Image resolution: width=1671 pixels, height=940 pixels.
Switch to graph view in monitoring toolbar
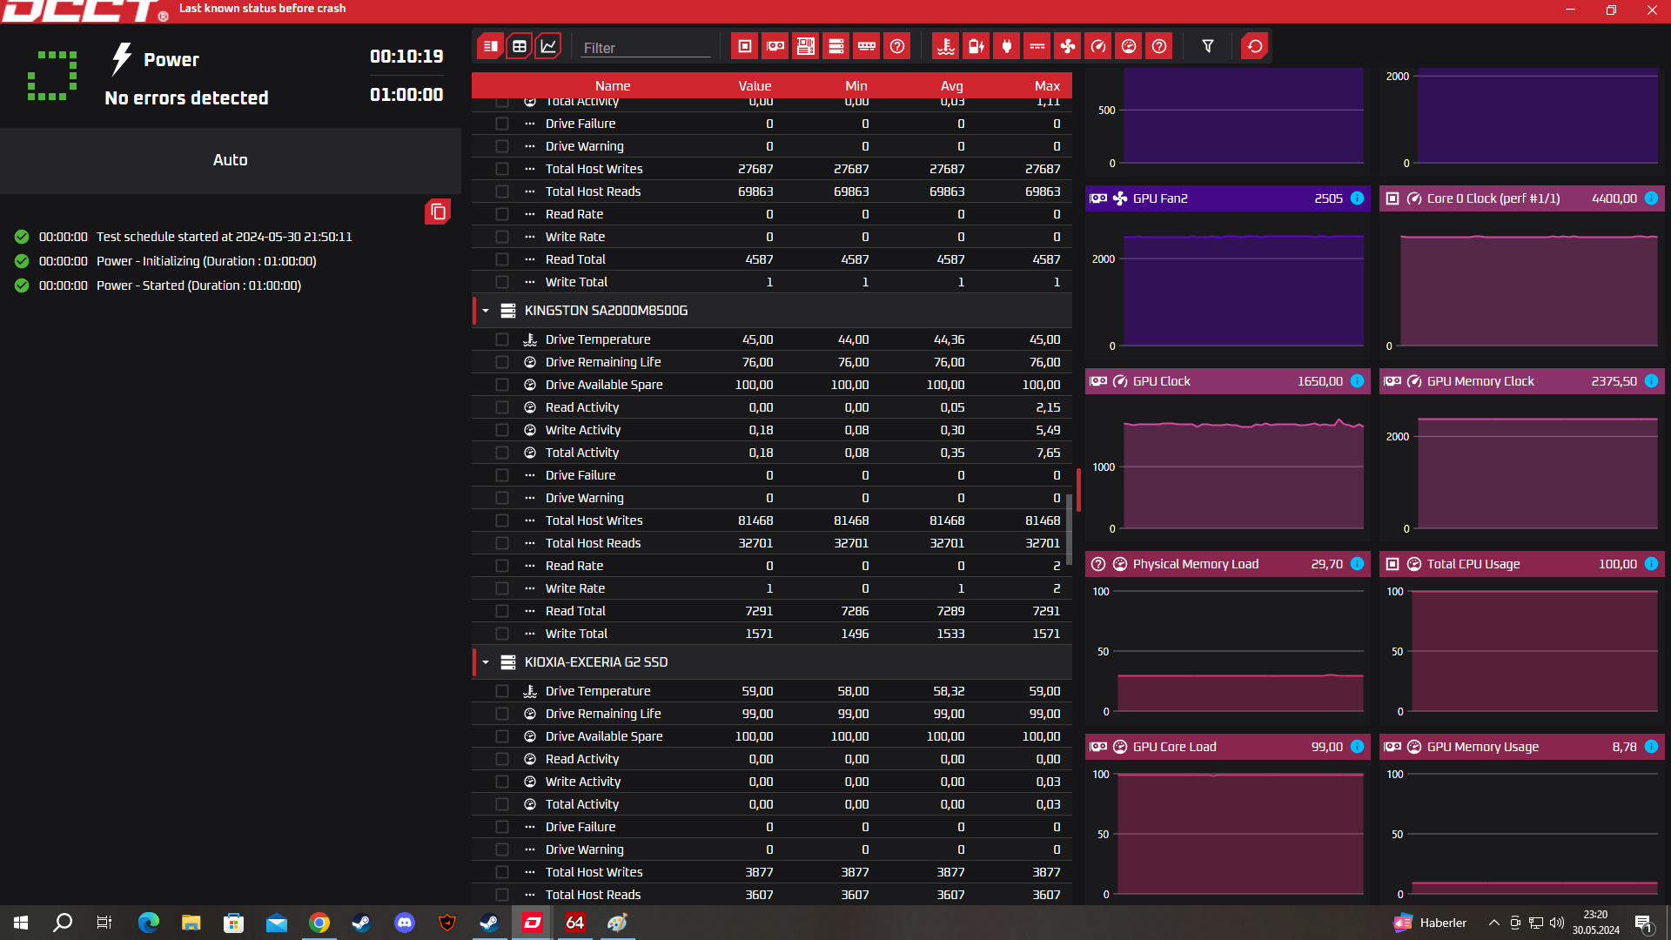(548, 46)
